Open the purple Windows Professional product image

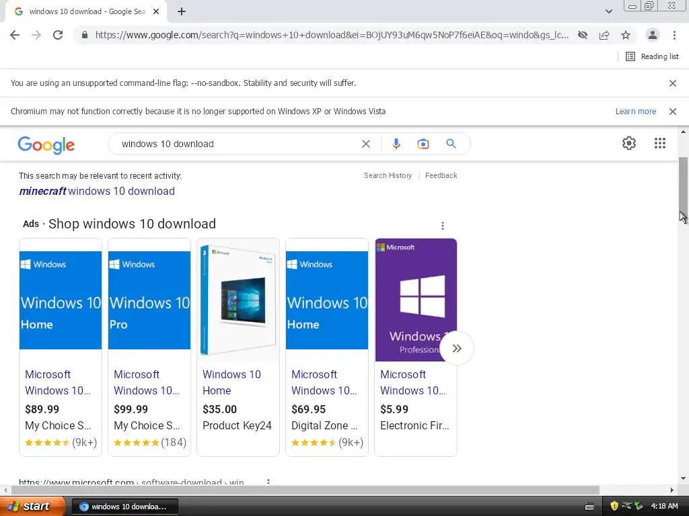(416, 300)
